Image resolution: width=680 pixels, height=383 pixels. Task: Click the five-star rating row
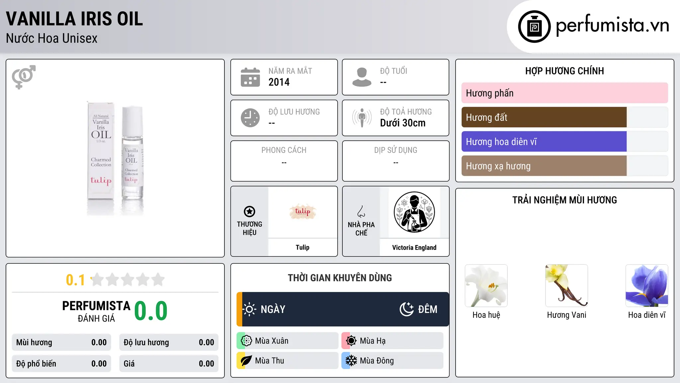point(128,280)
